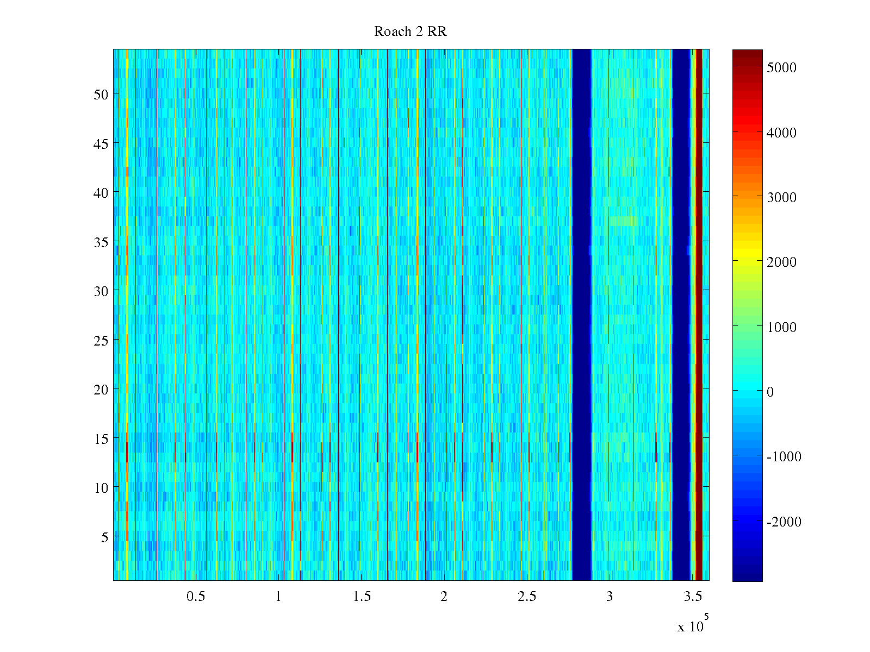Click the x-axis tick label 3.5
The width and height of the screenshot is (870, 652).
tap(693, 597)
